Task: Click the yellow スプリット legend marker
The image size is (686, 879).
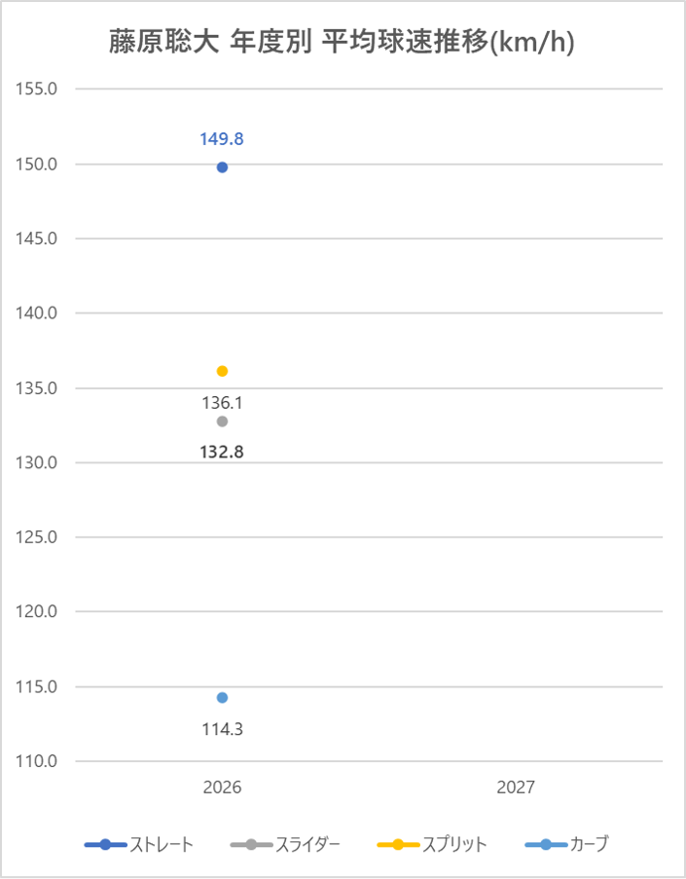Action: (397, 844)
